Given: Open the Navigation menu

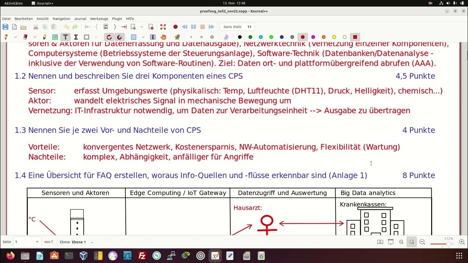Looking at the screenshot, I should click(61, 19).
